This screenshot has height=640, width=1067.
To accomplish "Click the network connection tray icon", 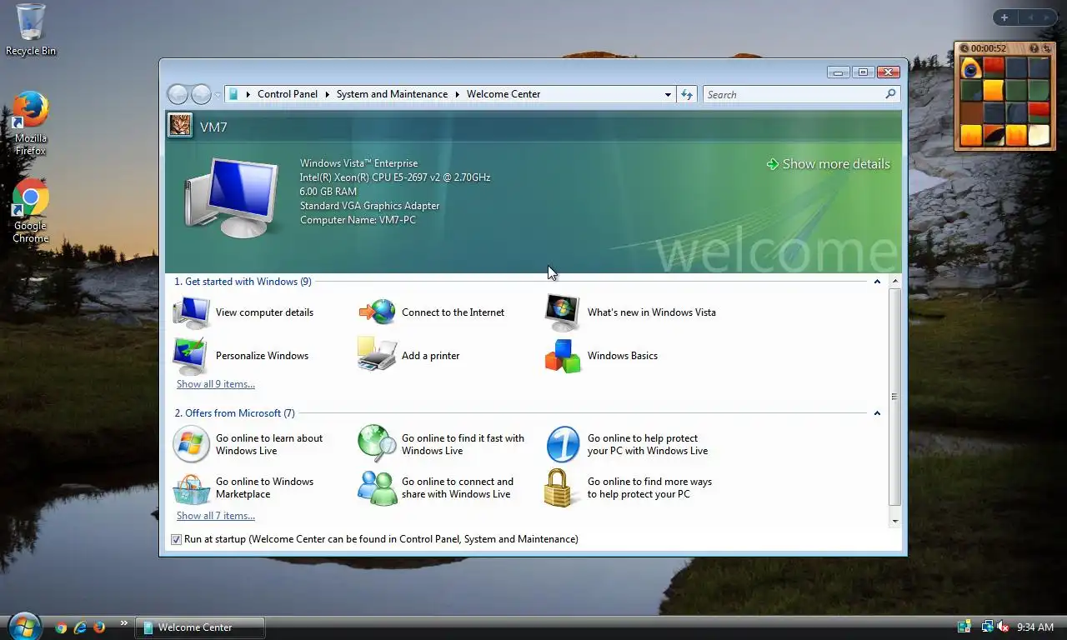I will 987,627.
